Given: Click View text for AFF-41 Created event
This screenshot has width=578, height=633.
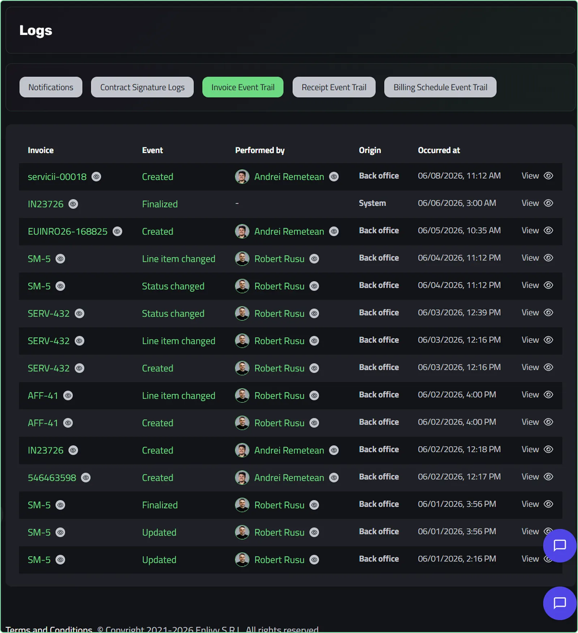Looking at the screenshot, I should [530, 422].
